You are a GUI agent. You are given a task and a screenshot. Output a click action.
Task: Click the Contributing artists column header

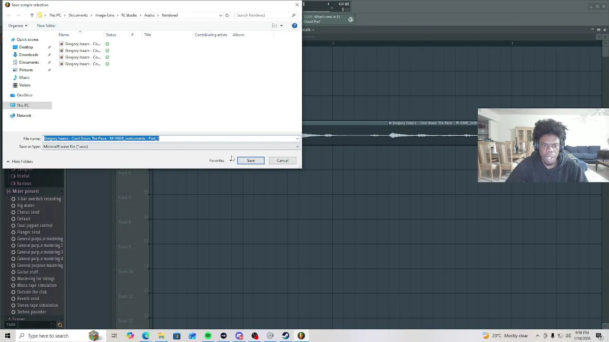coord(211,35)
